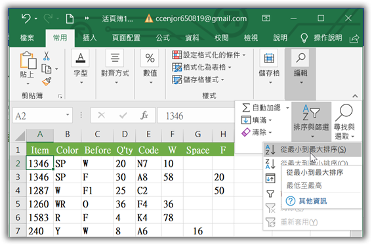The image size is (372, 245).
Task: Open the 清除 dropdown
Action: (x=257, y=132)
